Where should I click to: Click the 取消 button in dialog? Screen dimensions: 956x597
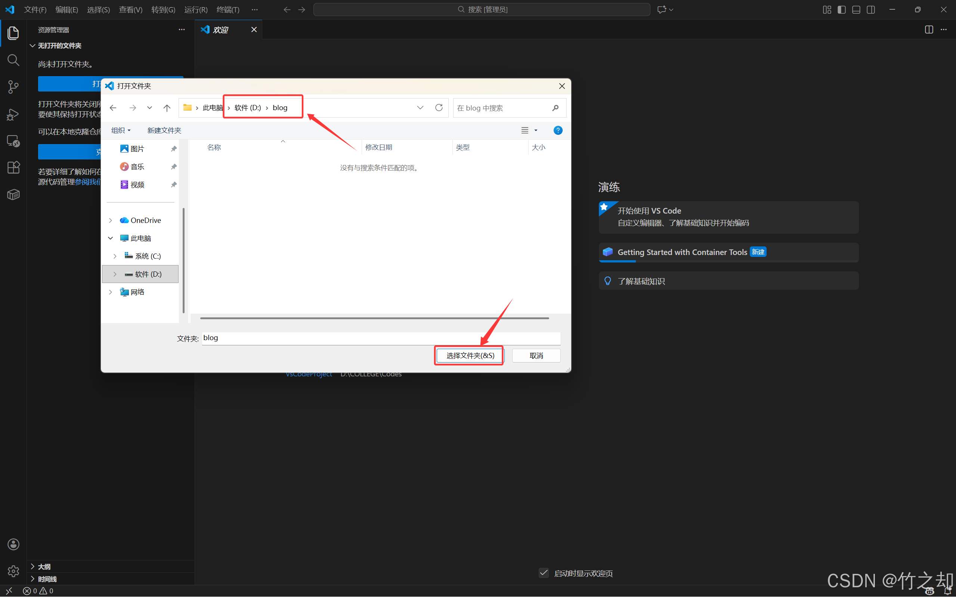tap(536, 356)
